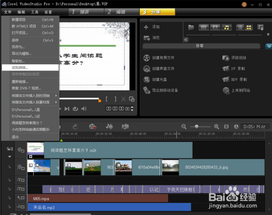Open recent project 阅读题怎样拿高分？
272x215 pixels.
pos(30,123)
